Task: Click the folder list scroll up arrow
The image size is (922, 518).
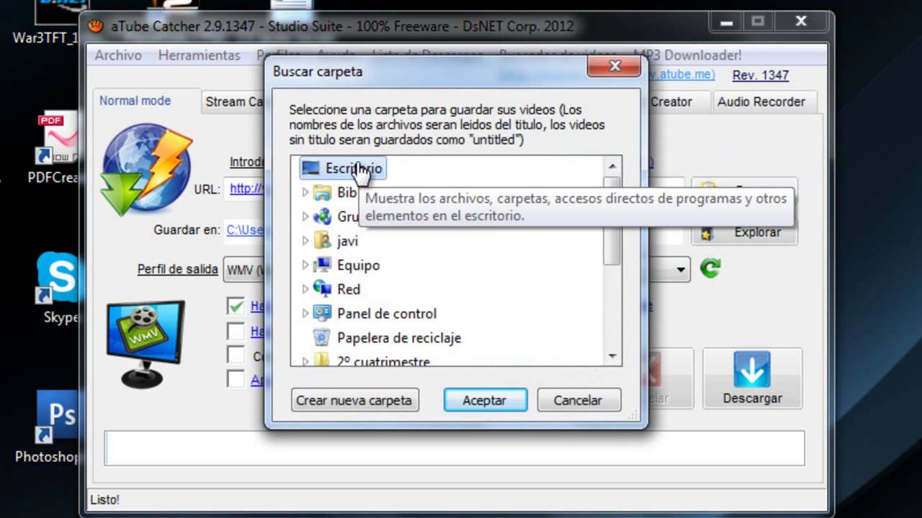Action: pos(612,166)
